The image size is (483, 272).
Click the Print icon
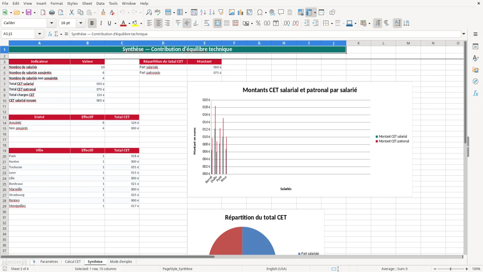pos(52,12)
